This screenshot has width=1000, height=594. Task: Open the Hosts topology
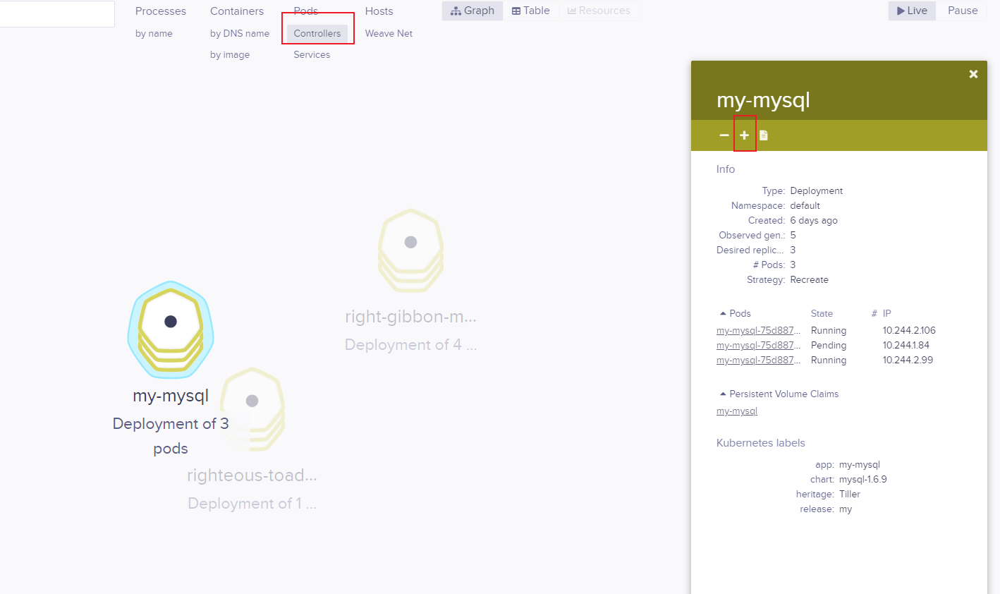click(379, 11)
